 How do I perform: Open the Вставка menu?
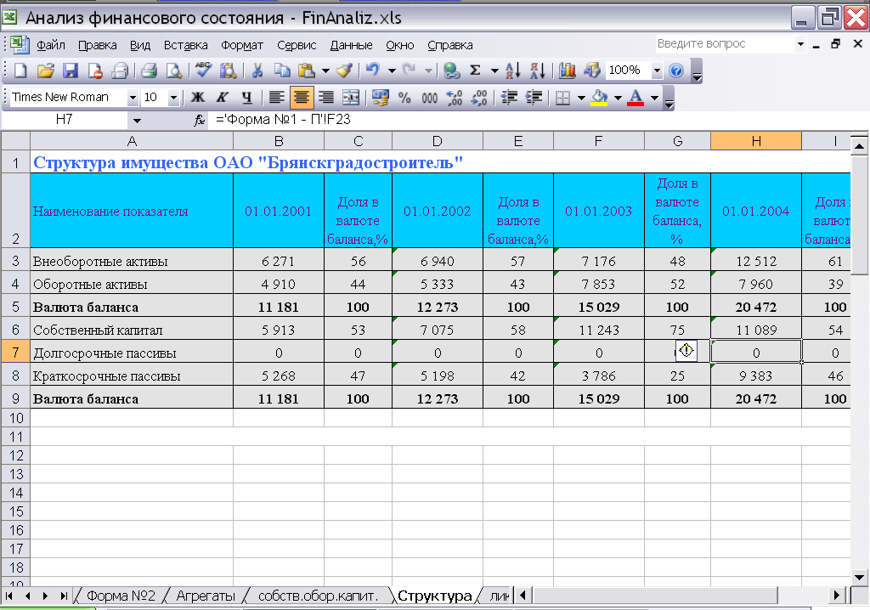(186, 45)
